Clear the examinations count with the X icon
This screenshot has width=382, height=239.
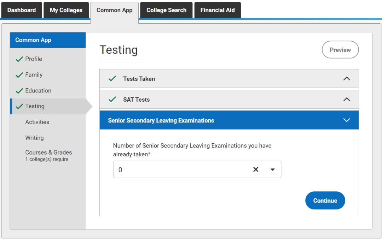point(256,169)
